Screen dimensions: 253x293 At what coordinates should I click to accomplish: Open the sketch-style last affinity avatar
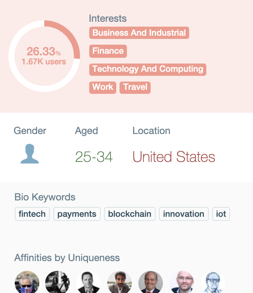click(x=212, y=283)
